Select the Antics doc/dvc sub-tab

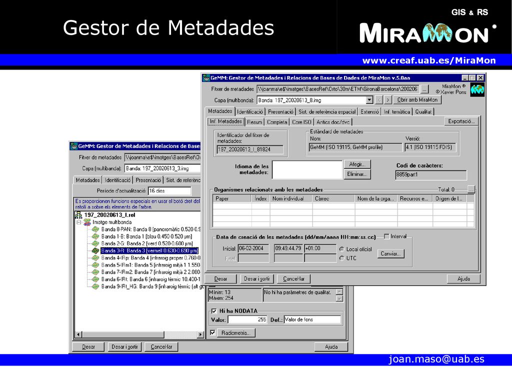(x=333, y=122)
